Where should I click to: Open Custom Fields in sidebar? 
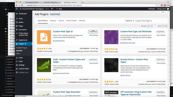pos(24,69)
